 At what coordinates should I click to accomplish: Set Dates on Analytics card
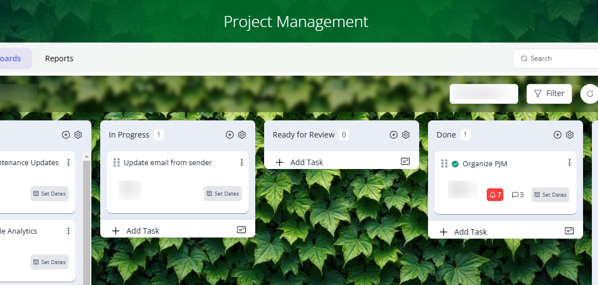tap(50, 262)
